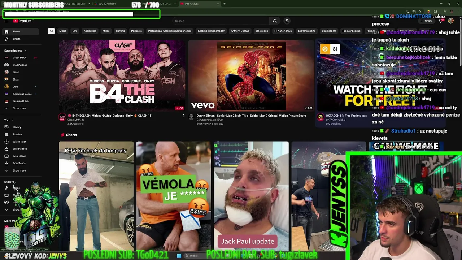462x260 pixels.
Task: Select the Goalkeepers filter chip
Action: pyautogui.click(x=329, y=31)
